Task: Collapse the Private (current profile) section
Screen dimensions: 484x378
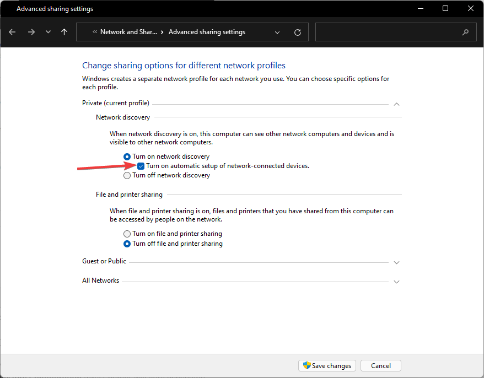Action: tap(396, 104)
